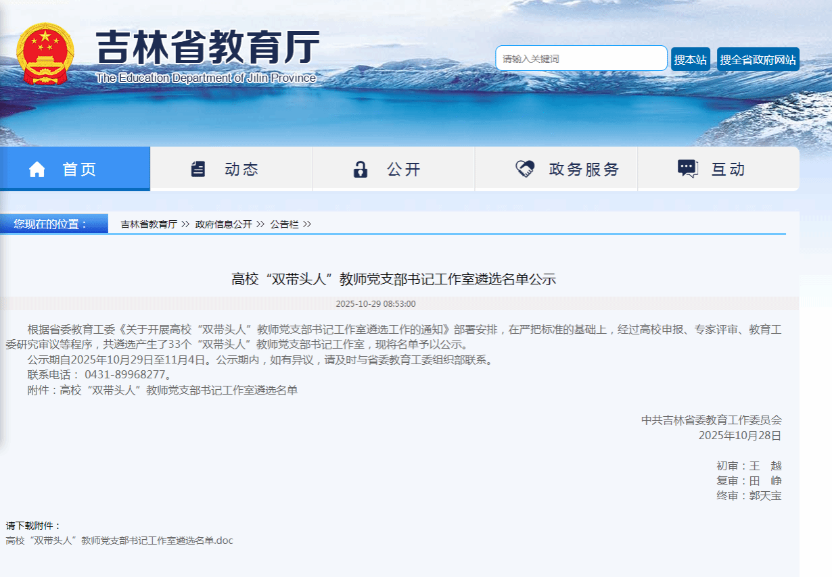The image size is (832, 577).
Task: Download the 遴选名单.doc attachment
Action: 117,541
